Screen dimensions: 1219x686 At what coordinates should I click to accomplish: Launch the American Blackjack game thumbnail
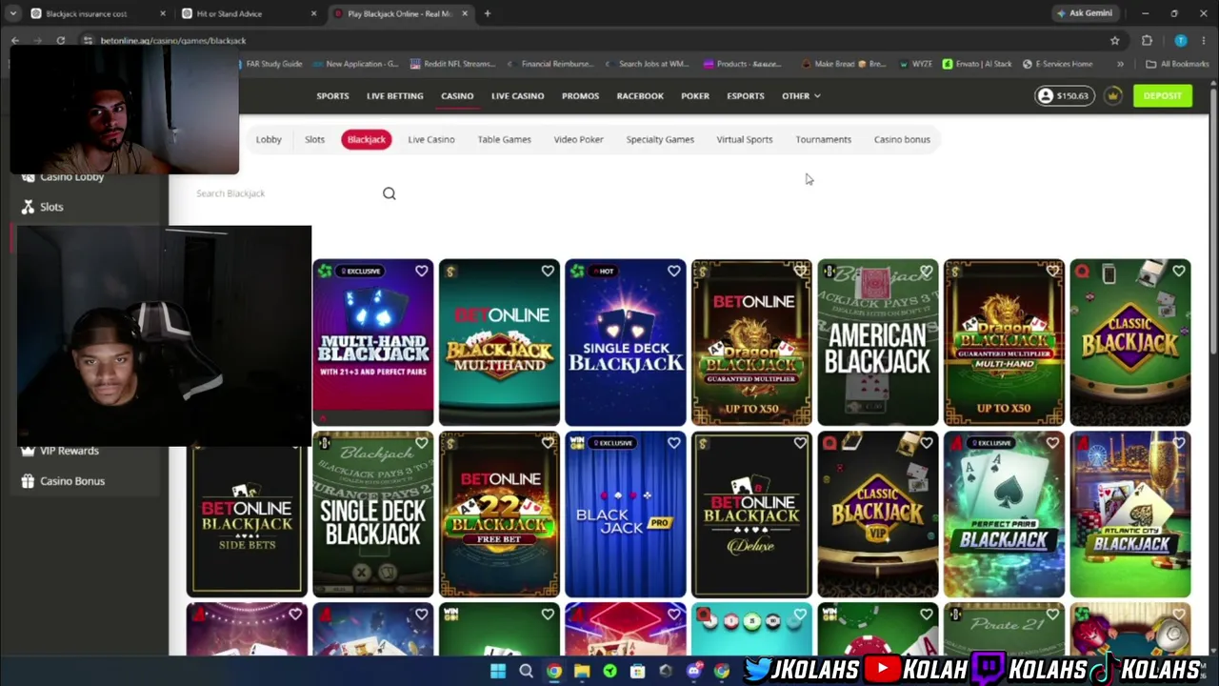pyautogui.click(x=877, y=343)
